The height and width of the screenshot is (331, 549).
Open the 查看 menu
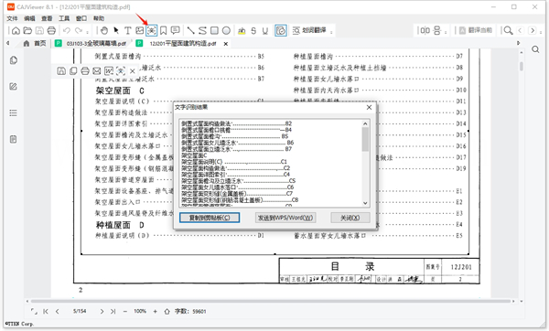pos(47,18)
